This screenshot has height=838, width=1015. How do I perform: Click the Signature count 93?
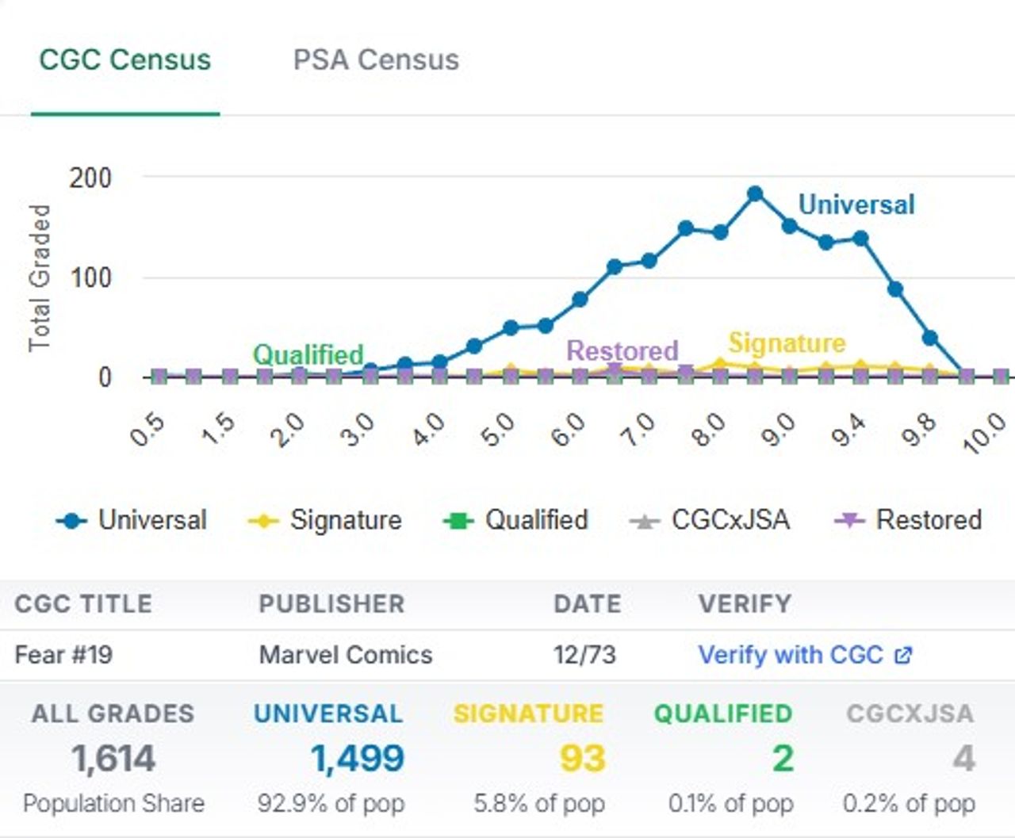[582, 759]
